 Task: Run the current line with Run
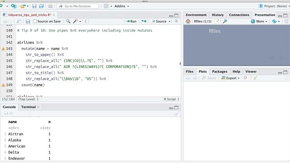click(x=130, y=21)
